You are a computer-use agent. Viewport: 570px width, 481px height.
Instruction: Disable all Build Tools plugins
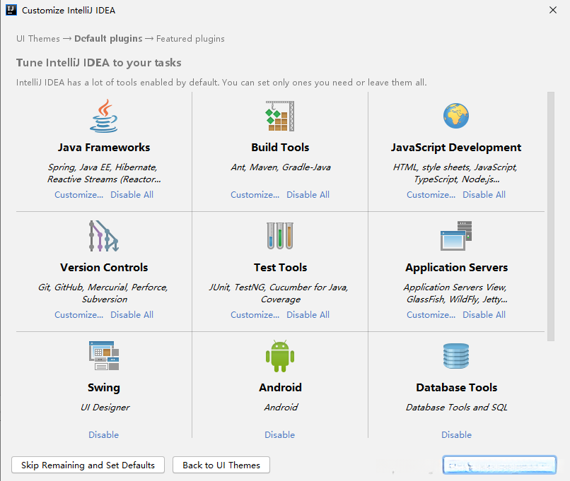pyautogui.click(x=308, y=195)
